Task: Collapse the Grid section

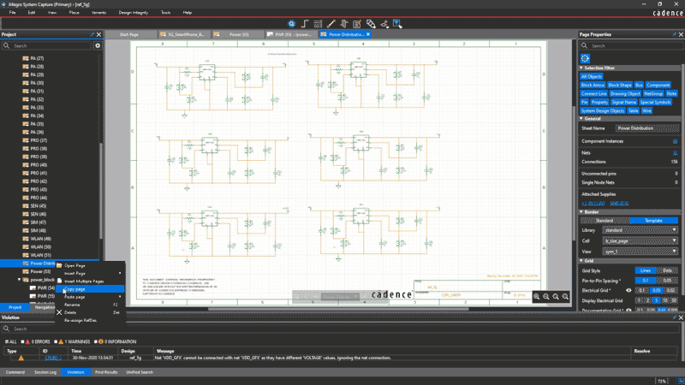Action: click(581, 261)
